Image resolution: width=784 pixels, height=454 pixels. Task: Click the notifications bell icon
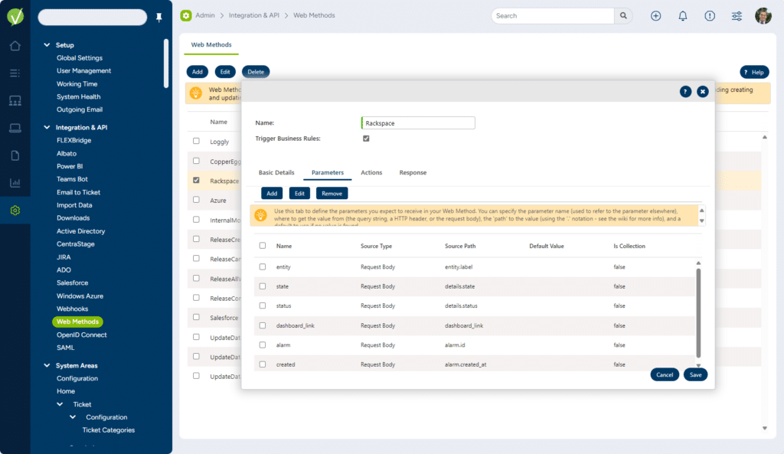click(682, 16)
